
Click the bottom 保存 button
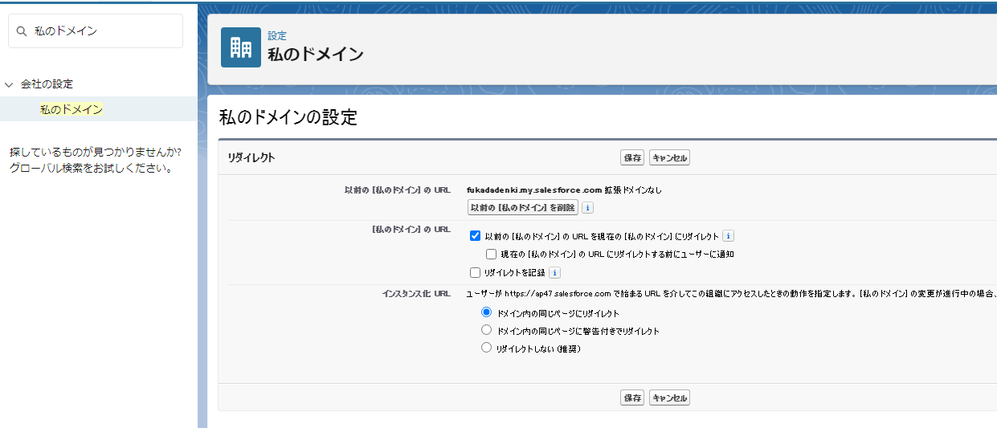click(633, 397)
